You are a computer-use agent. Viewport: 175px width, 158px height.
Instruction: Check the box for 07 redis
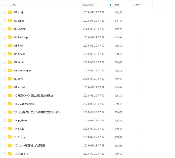pyautogui.click(x=4, y=62)
